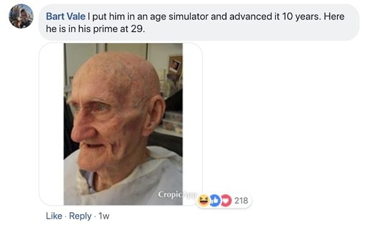The width and height of the screenshot is (367, 228).
Task: Click the comment text mentioning age simulator
Action: coord(195,23)
